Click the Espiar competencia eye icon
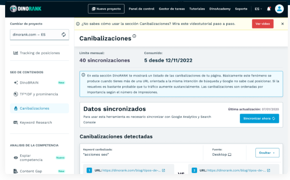 (16, 158)
